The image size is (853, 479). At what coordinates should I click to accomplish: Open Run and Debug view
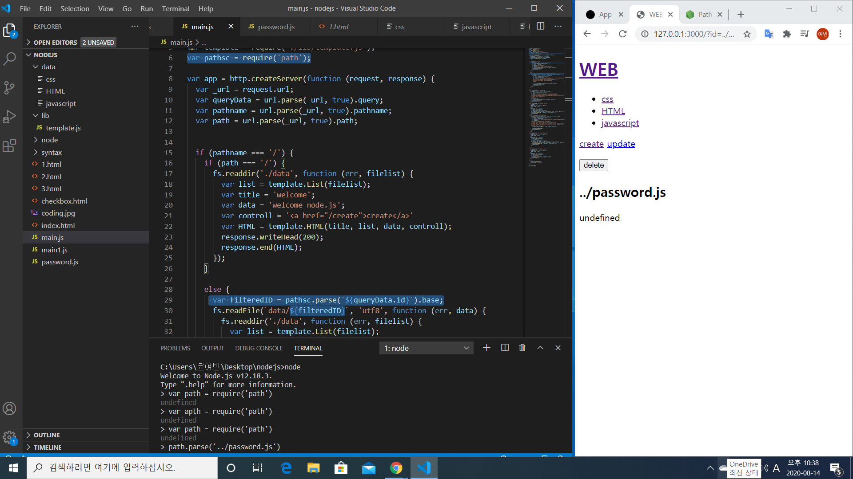coord(9,117)
